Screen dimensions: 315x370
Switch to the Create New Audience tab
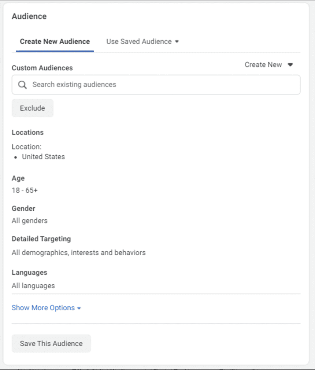[54, 41]
